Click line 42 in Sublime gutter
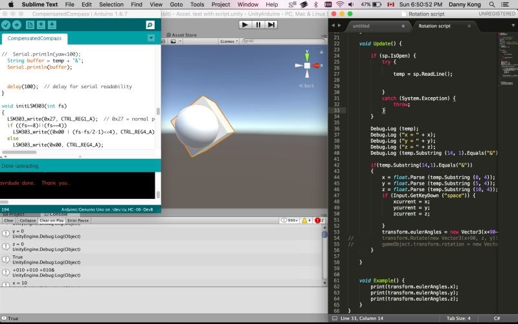Image resolution: width=518 pixels, height=324 pixels. tap(337, 165)
